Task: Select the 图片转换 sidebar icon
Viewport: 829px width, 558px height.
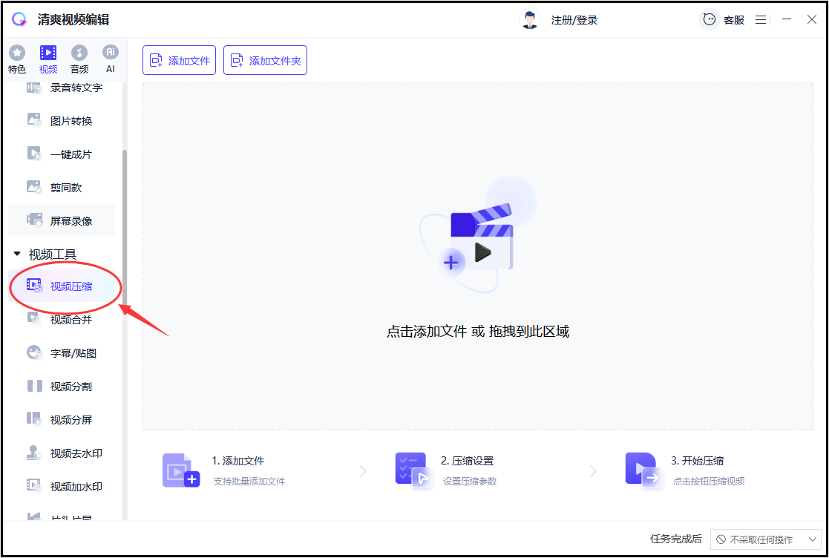Action: 34,120
